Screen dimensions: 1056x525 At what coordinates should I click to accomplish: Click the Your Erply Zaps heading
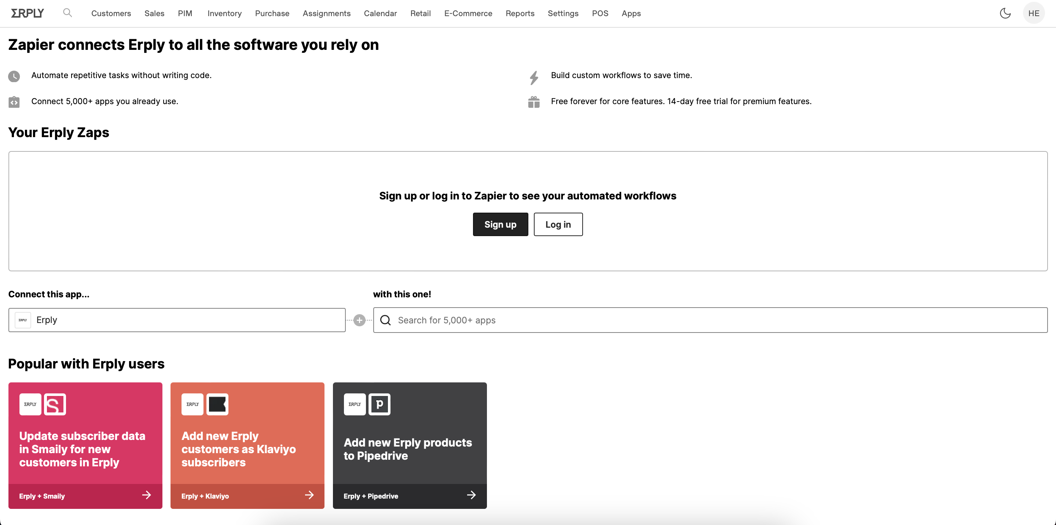pos(59,133)
